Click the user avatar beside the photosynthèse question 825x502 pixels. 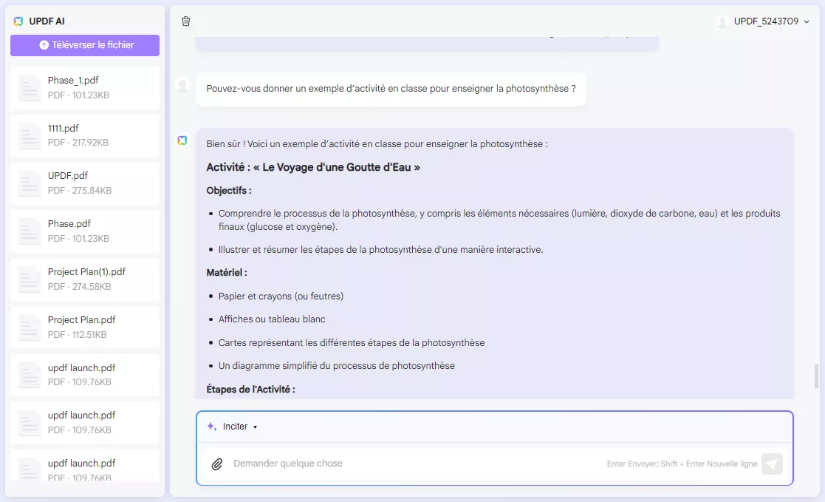(x=182, y=85)
